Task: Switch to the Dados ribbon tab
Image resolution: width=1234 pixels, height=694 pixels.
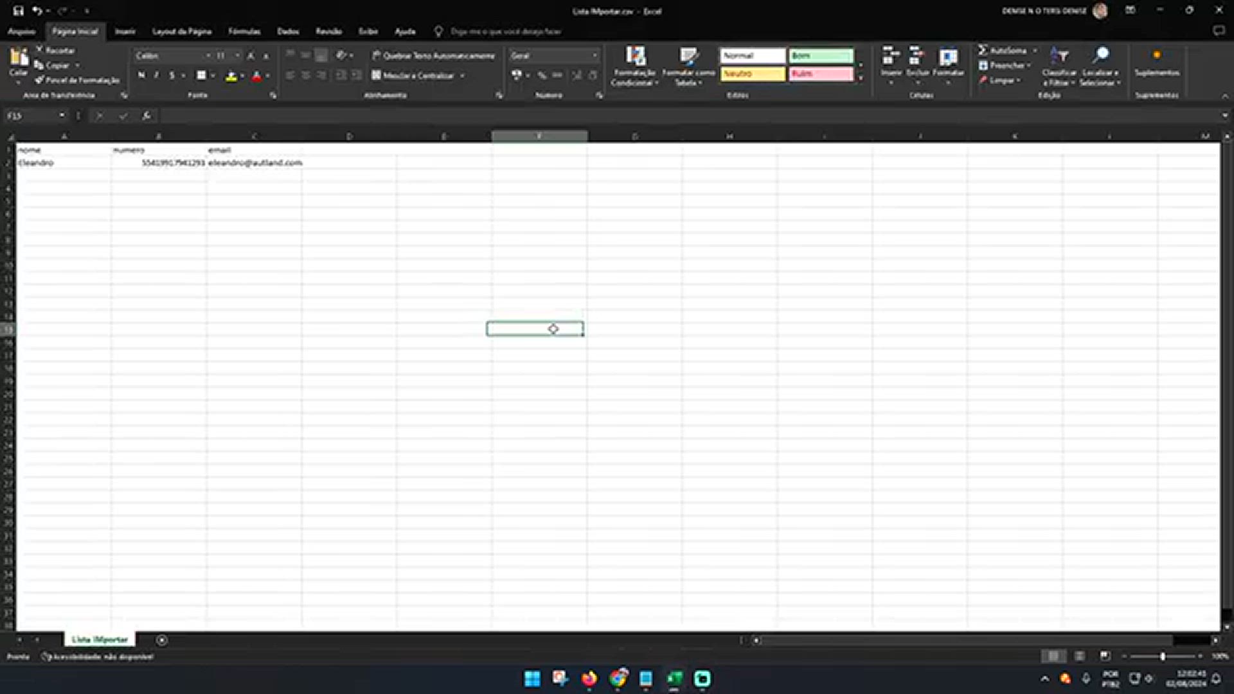Action: click(288, 31)
